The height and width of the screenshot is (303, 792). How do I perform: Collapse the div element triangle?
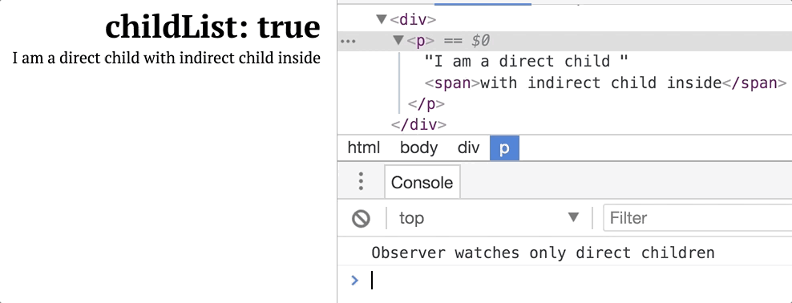pyautogui.click(x=382, y=20)
